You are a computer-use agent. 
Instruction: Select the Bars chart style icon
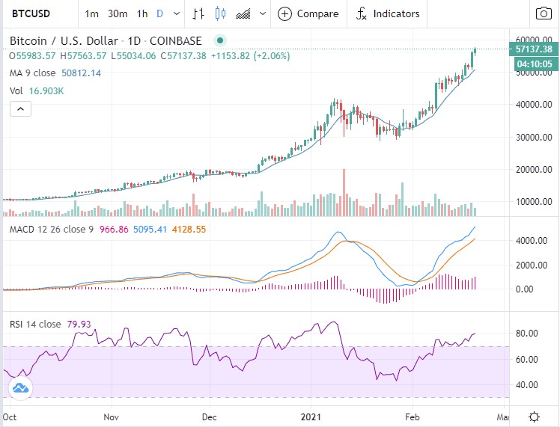(x=198, y=13)
